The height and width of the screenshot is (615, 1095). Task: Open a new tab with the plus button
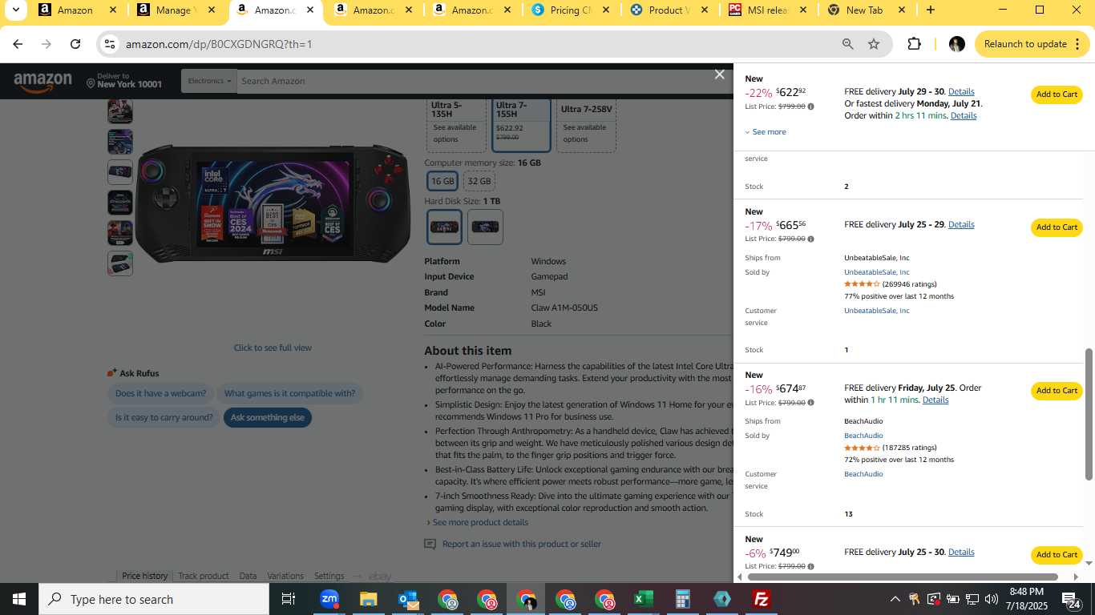930,10
